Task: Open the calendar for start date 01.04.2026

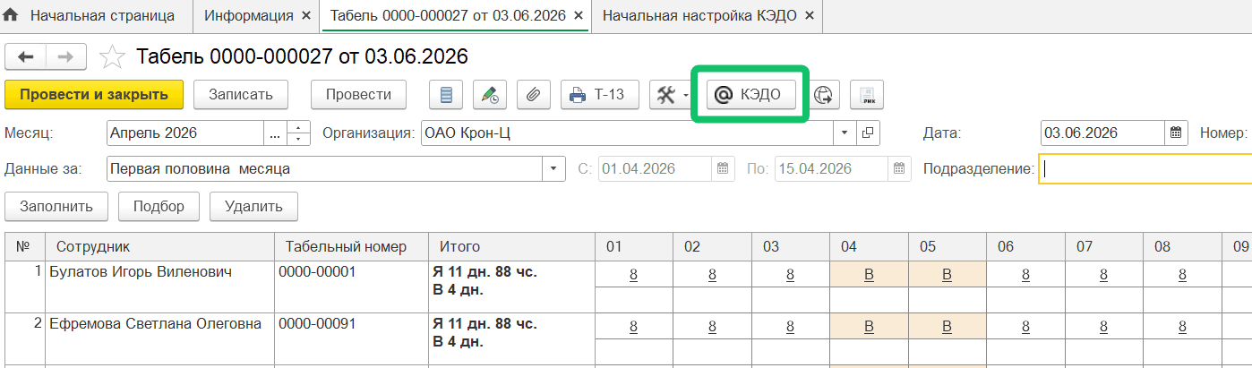Action: tap(724, 168)
